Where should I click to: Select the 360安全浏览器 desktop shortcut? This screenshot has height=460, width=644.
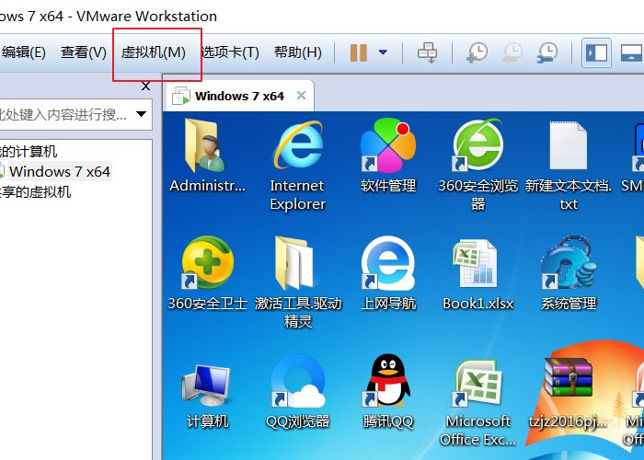click(x=478, y=165)
